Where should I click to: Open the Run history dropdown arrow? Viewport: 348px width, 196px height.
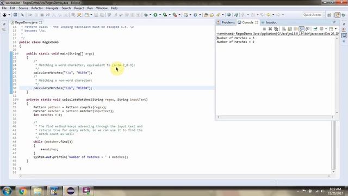coord(160,15)
